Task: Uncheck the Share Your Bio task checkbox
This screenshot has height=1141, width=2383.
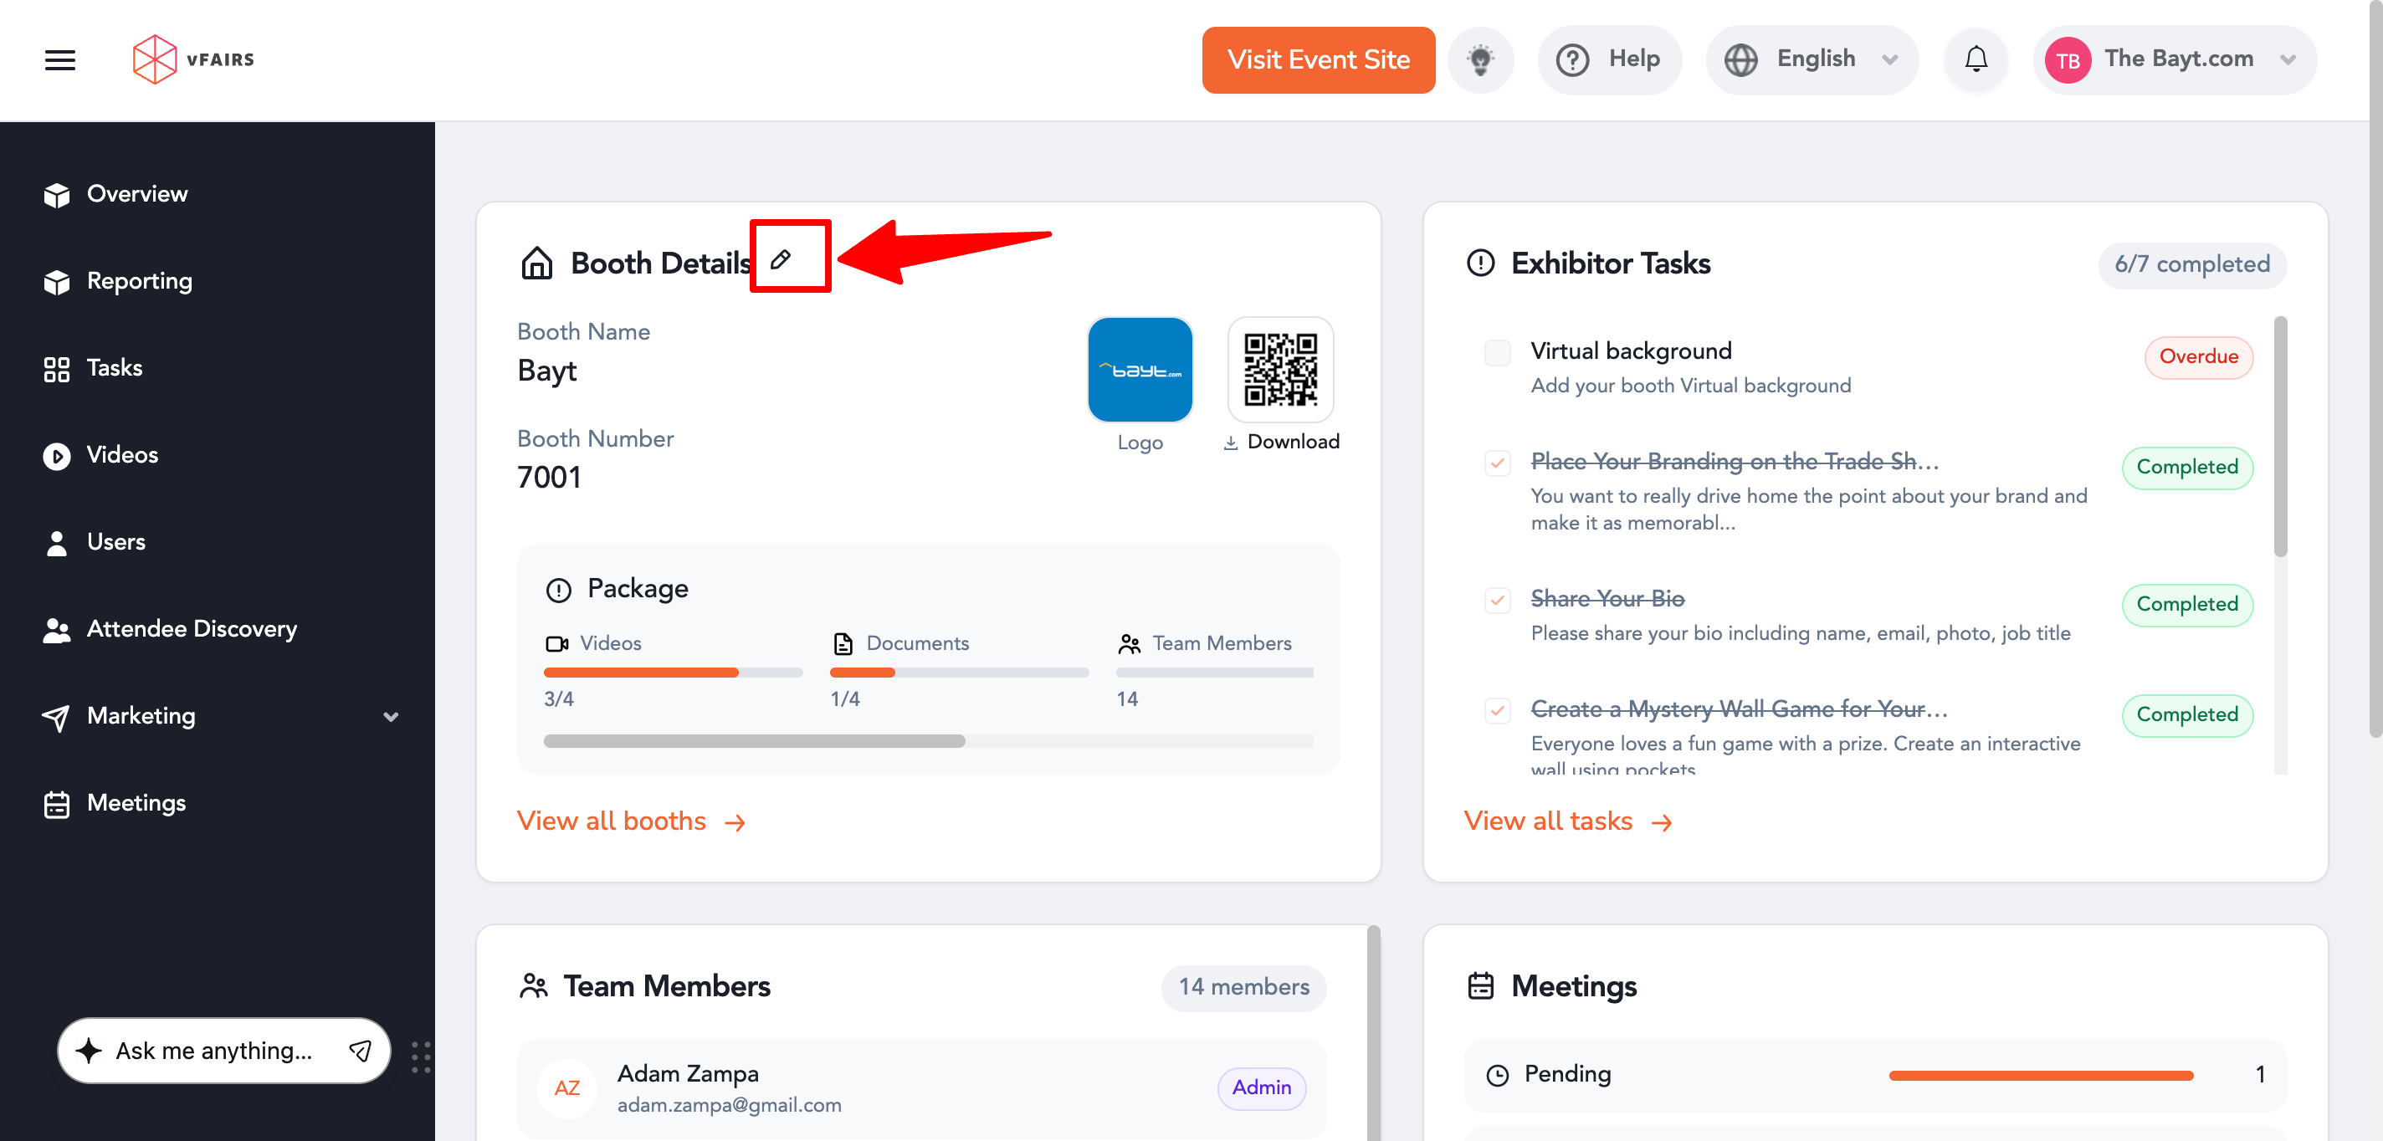Action: click(1497, 600)
